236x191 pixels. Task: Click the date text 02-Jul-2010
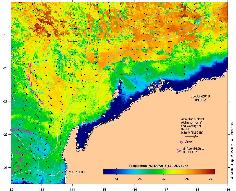pyautogui.click(x=200, y=96)
